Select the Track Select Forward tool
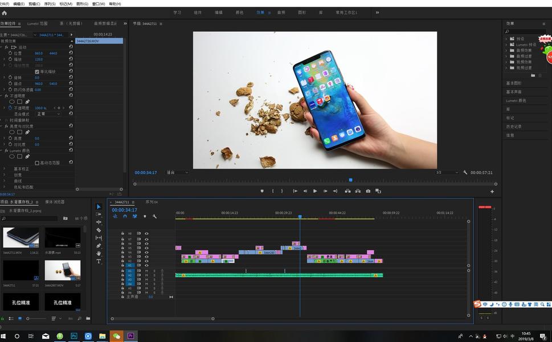The height and width of the screenshot is (342, 552). pos(99,214)
